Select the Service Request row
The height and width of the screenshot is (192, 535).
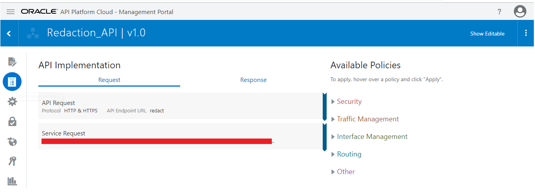(x=180, y=136)
